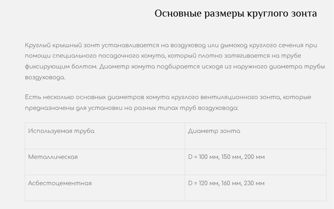This screenshot has width=334, height=209.
Task: Select the "Диаметр зонта" table header cell
Action: [x=214, y=131]
